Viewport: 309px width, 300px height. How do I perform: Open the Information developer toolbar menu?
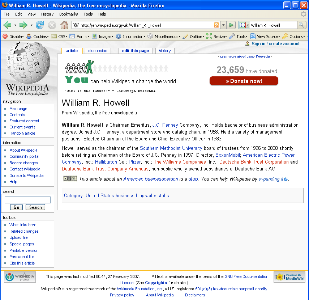[x=131, y=37]
